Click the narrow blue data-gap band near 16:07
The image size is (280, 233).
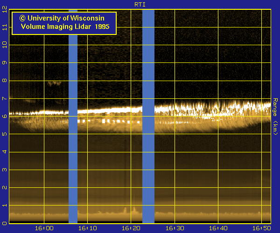73,129
